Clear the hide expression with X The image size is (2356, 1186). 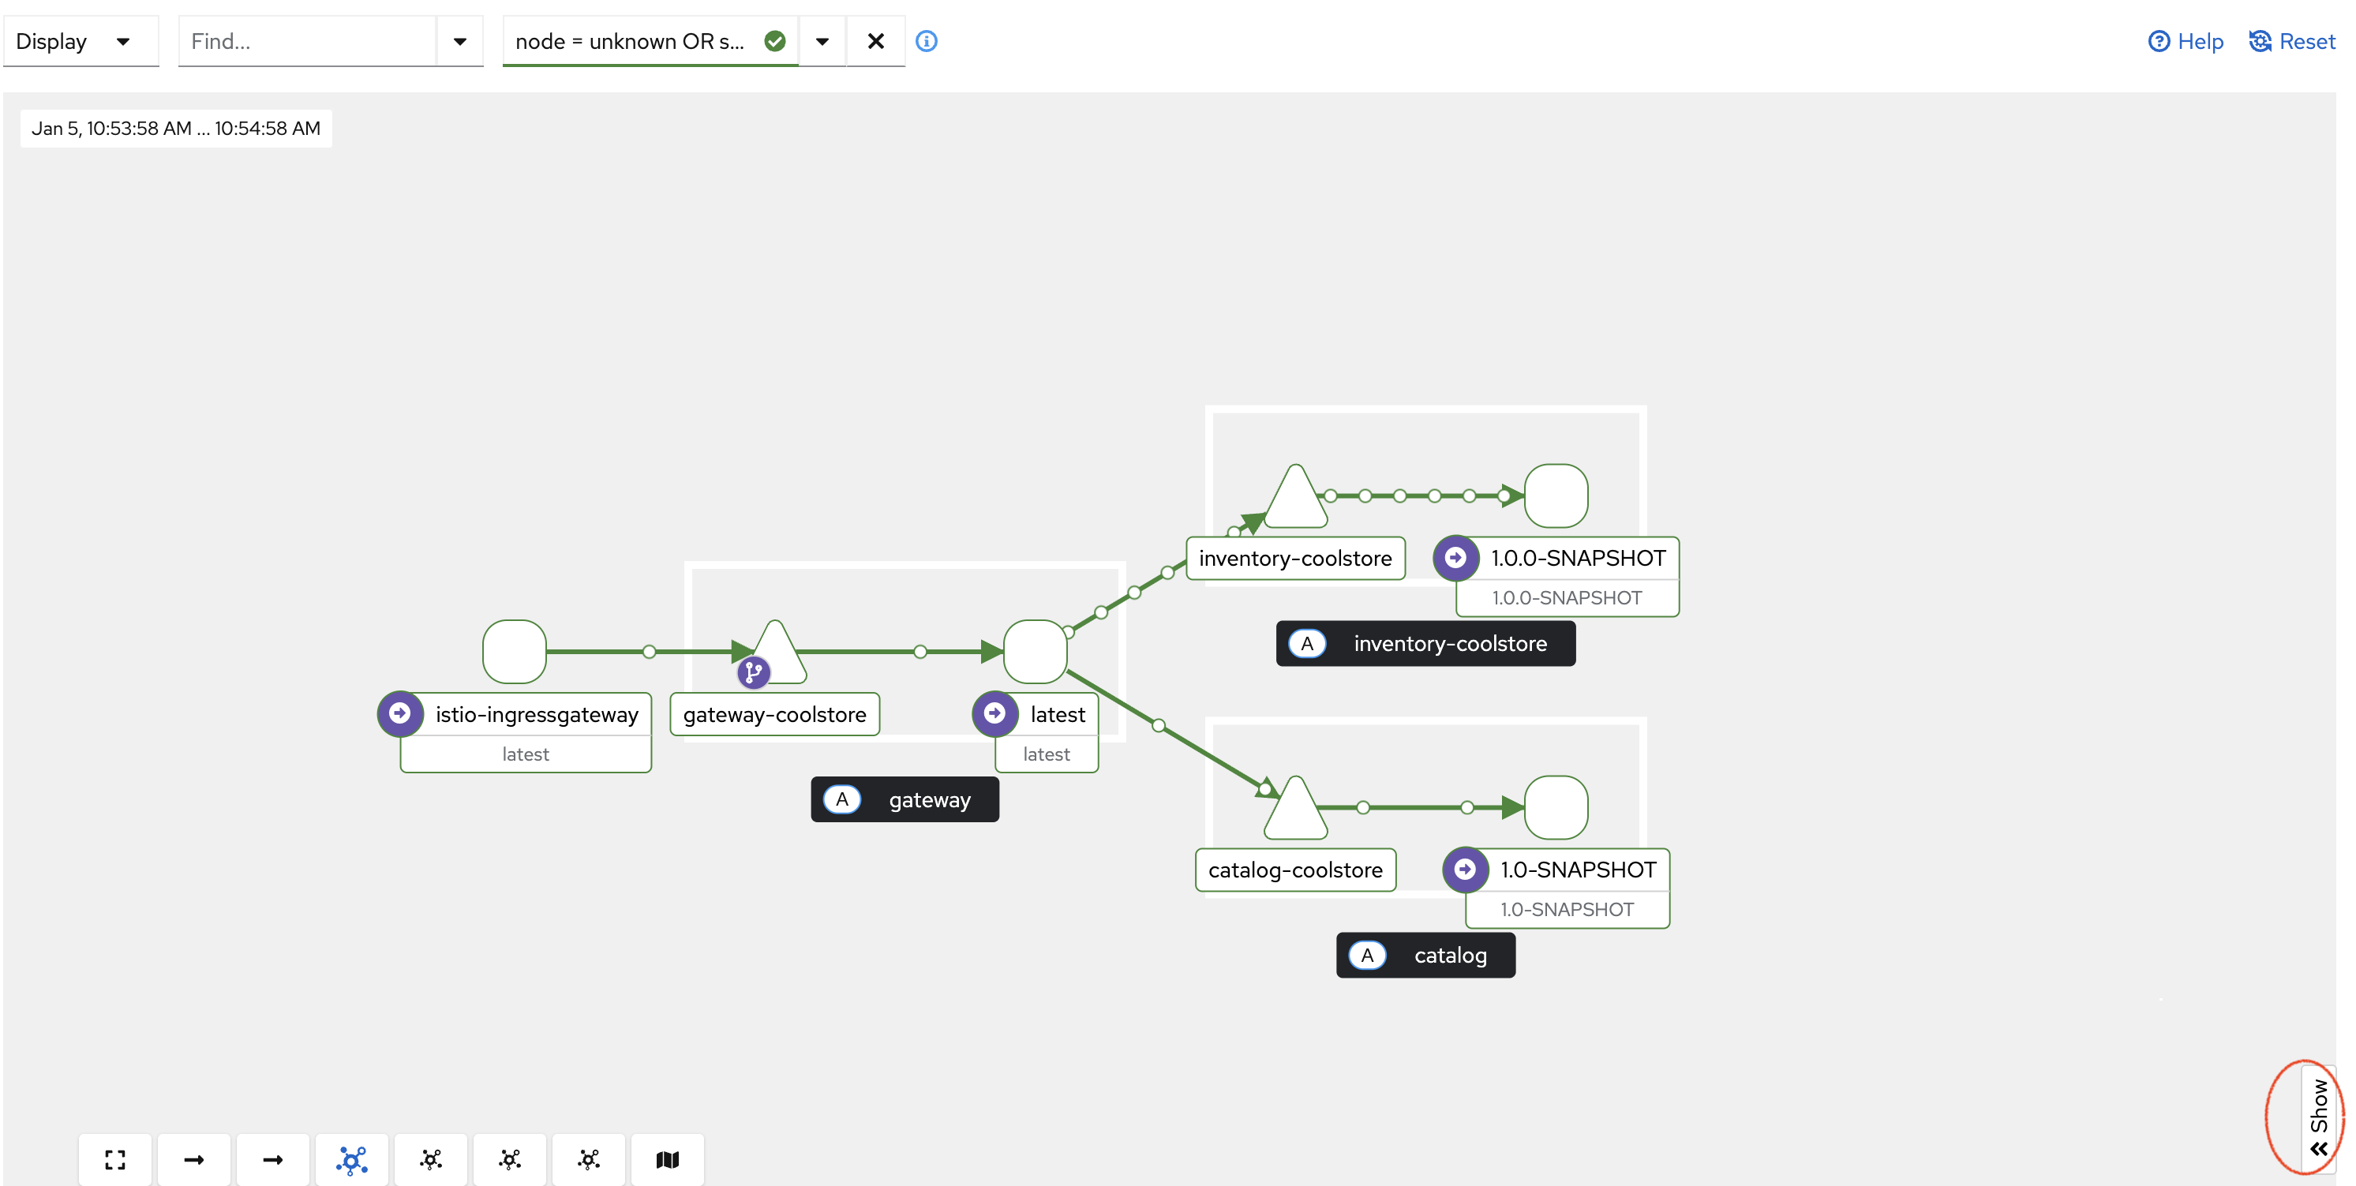875,41
